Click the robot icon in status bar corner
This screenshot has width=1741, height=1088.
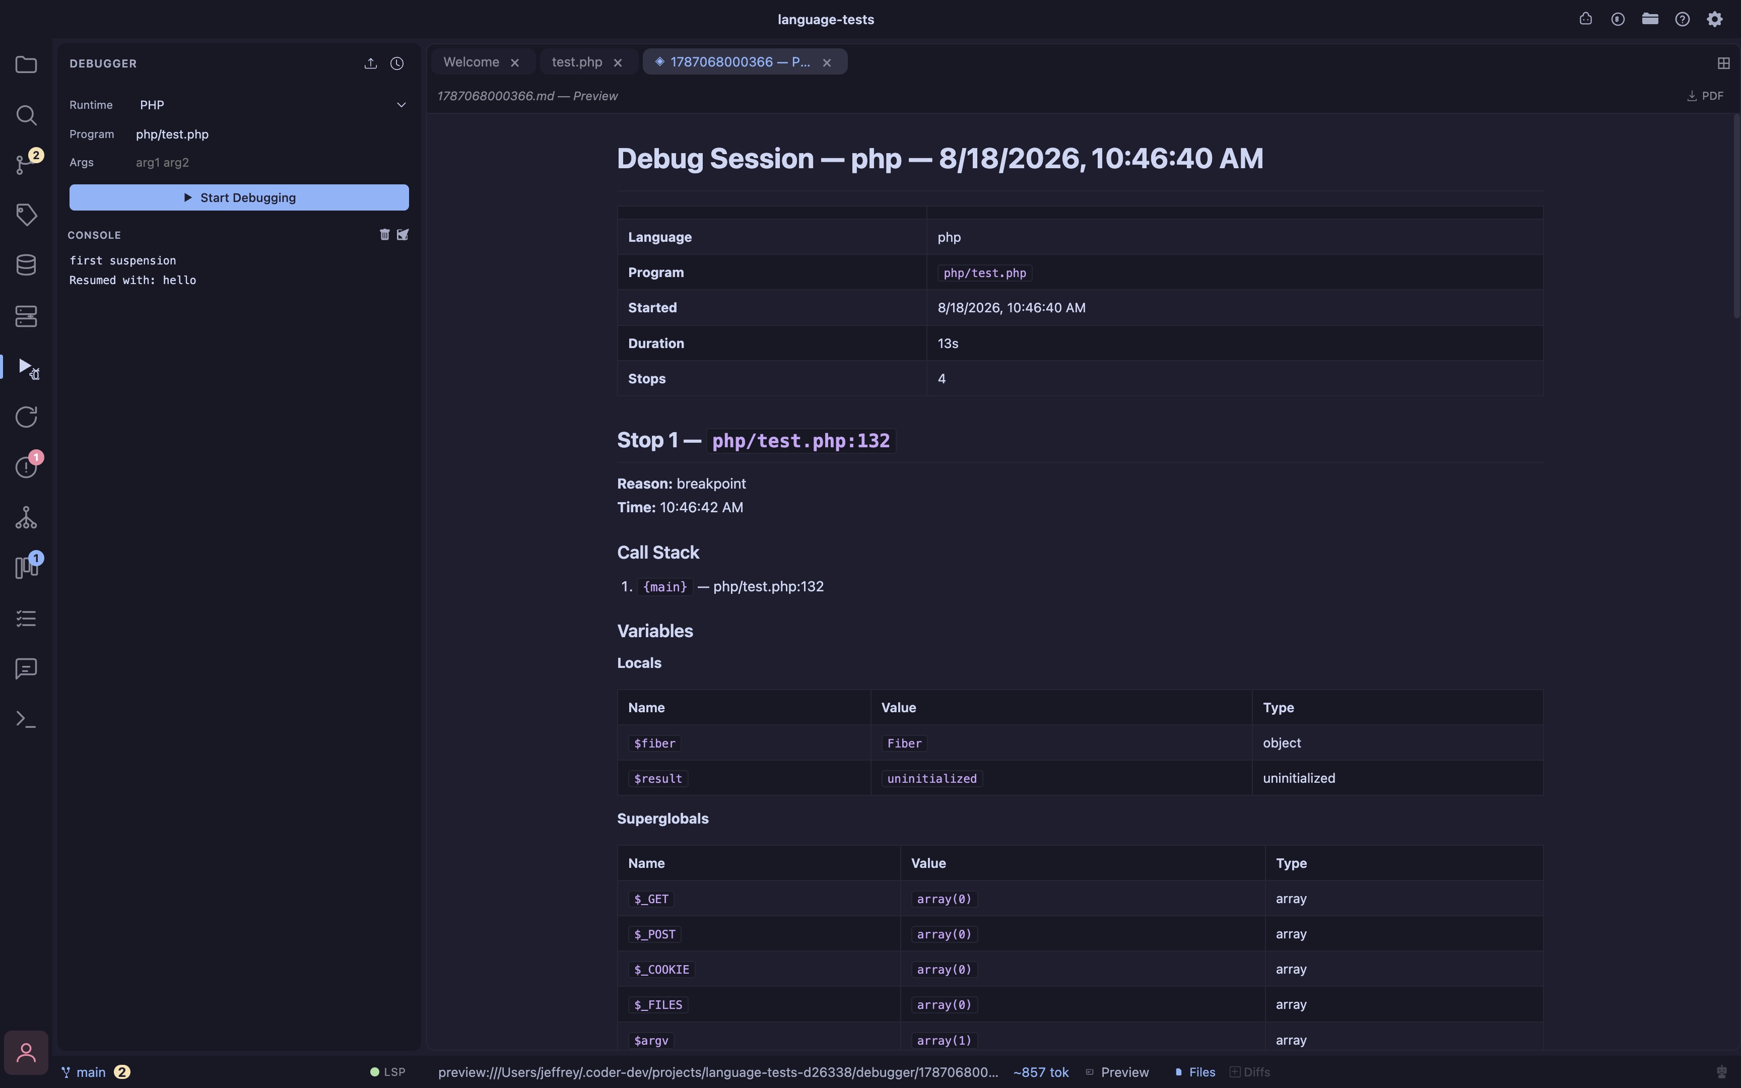coord(1721,1072)
